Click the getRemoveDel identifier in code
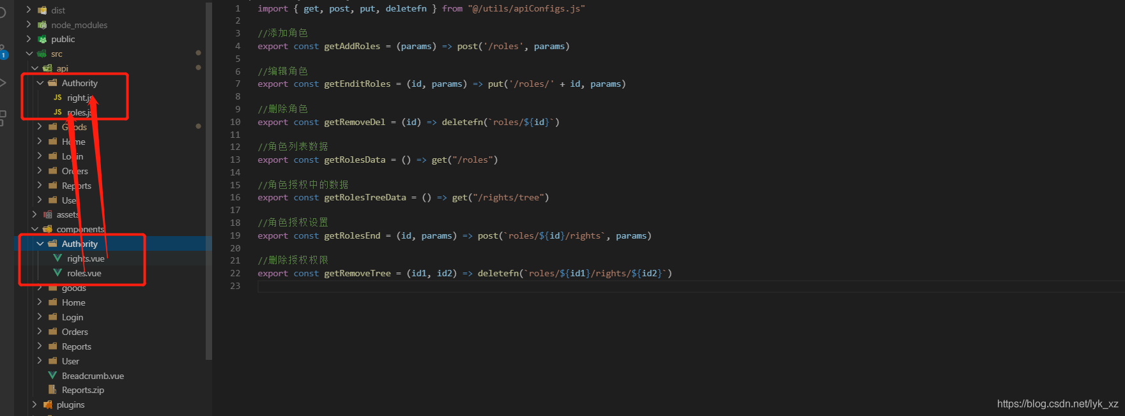This screenshot has height=416, width=1125. point(355,122)
